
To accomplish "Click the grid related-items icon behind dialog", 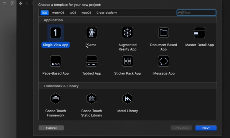I will 21,3.
